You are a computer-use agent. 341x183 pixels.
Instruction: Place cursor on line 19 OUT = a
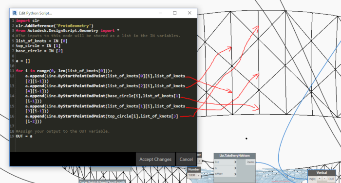click(24, 136)
